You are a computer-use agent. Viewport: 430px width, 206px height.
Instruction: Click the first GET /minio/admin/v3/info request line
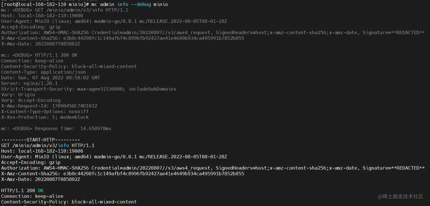[65, 10]
